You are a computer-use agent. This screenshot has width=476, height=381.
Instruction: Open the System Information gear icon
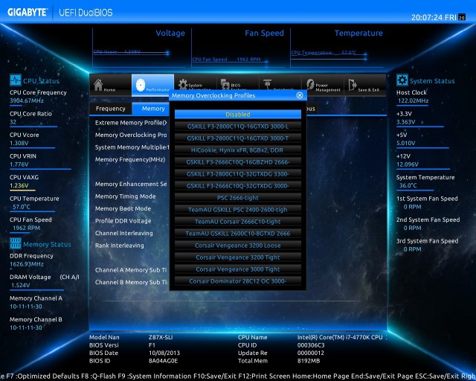[182, 84]
